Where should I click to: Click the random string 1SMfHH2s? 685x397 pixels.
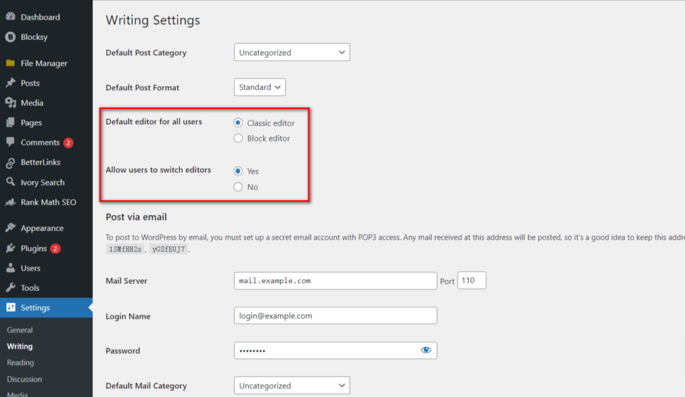coord(125,249)
